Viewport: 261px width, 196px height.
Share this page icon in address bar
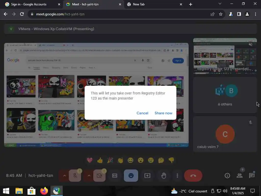coord(213,14)
